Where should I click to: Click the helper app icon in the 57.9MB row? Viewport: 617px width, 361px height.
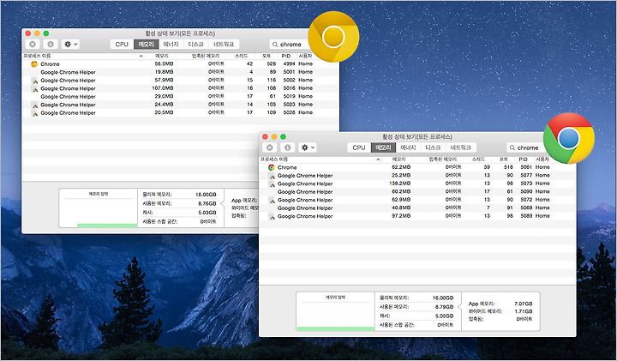[x=34, y=81]
